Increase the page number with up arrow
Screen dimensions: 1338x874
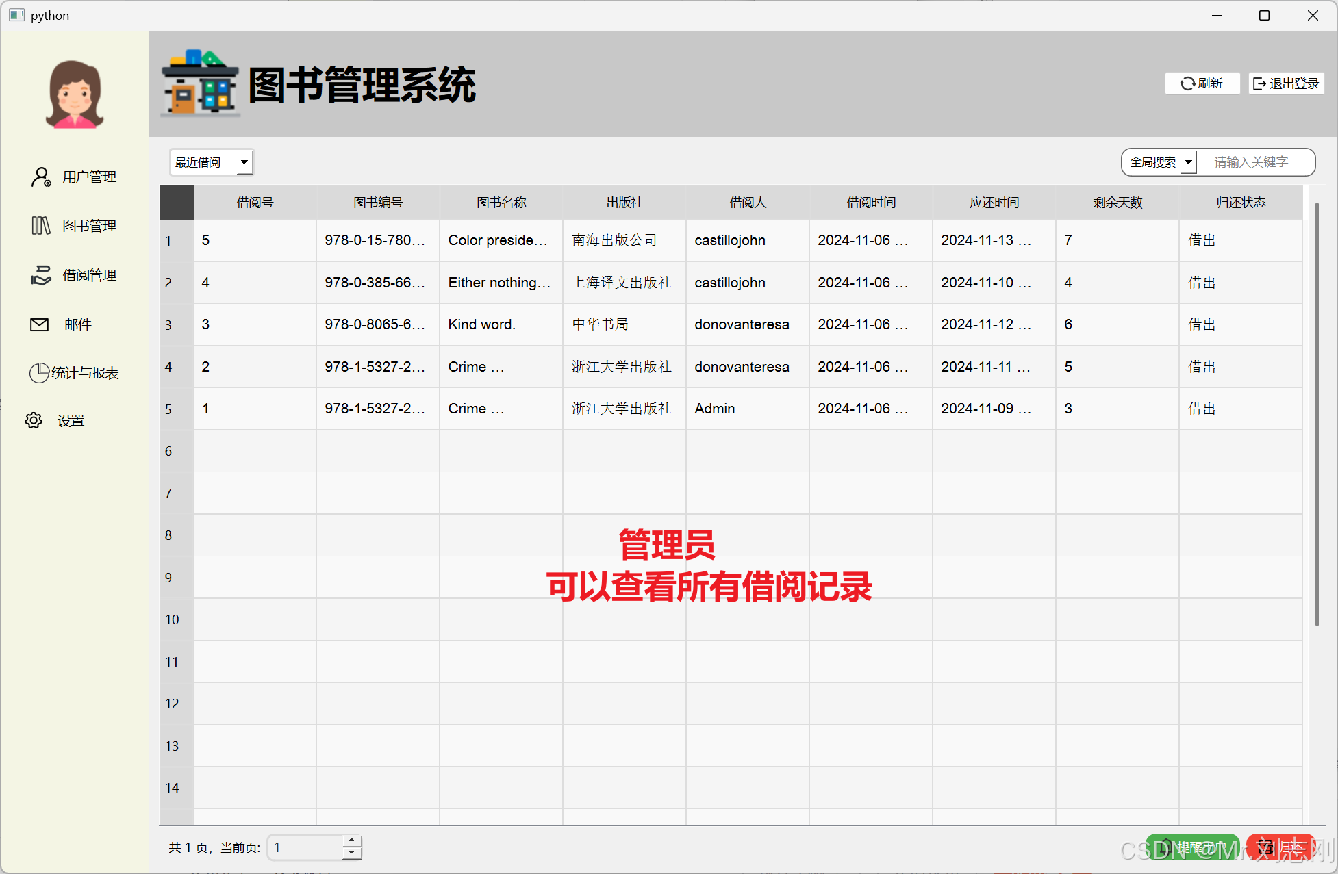point(352,841)
